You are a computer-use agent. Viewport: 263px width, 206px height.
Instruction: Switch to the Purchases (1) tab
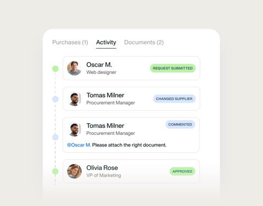[70, 42]
